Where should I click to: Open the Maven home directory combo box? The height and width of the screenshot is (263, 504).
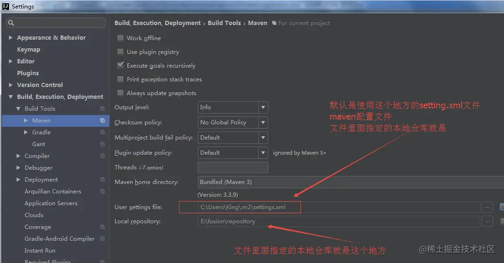(351, 182)
